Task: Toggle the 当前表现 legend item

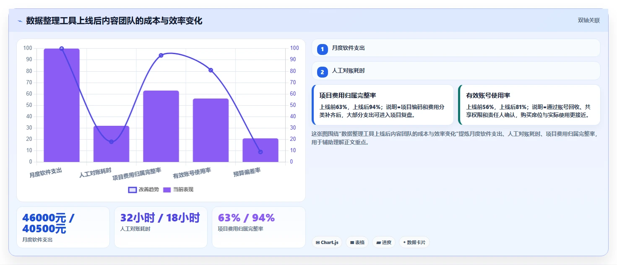Action: tap(178, 190)
